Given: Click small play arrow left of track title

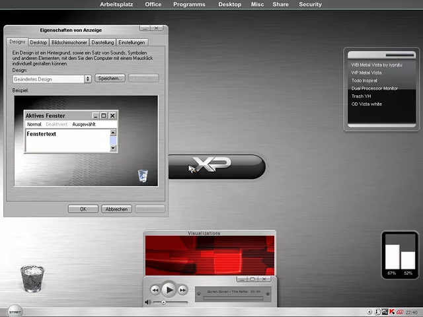Looking at the screenshot, I should [199, 294].
